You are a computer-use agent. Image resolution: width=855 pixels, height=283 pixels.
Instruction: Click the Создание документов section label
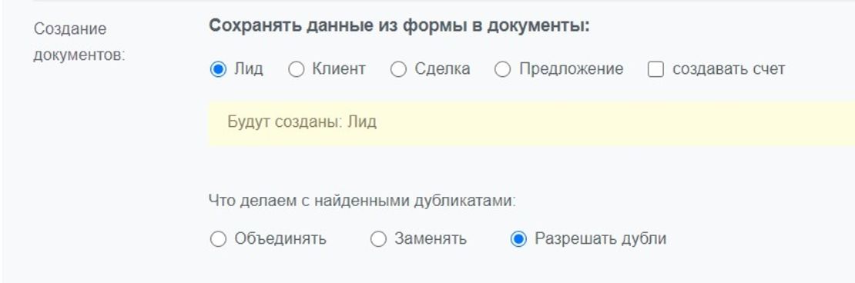(x=79, y=42)
